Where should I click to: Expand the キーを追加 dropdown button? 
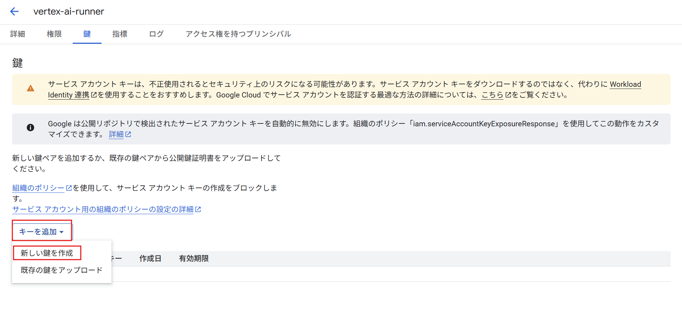tap(42, 232)
